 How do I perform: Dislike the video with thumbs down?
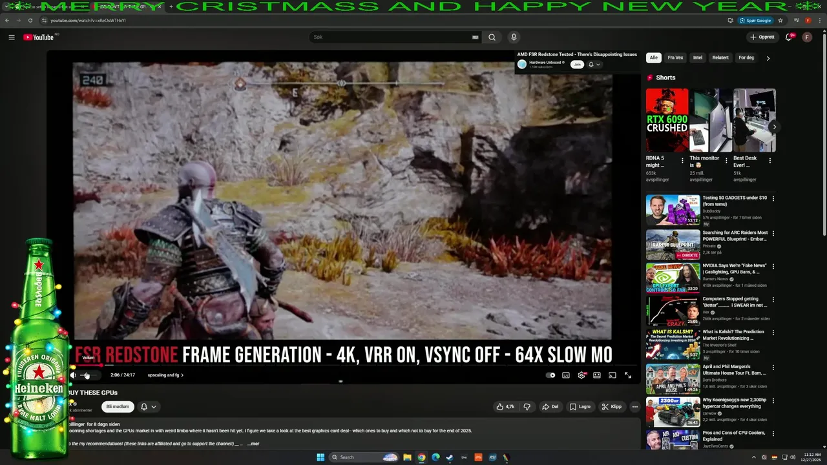click(527, 407)
